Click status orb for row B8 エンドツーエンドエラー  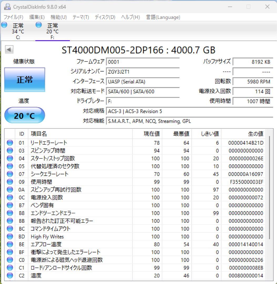tap(10, 213)
